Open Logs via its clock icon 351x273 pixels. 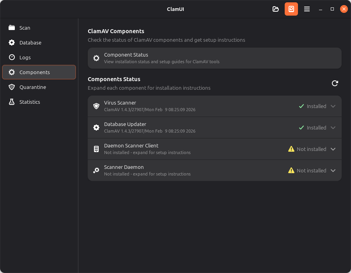[12, 57]
